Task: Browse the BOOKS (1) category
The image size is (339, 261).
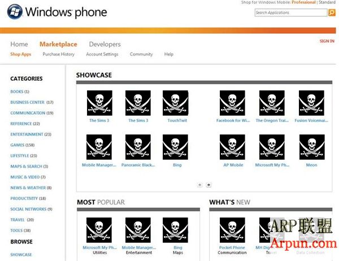Action: pos(20,92)
